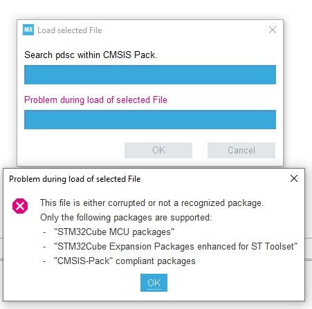Dismiss the error popup with its X

(294, 178)
